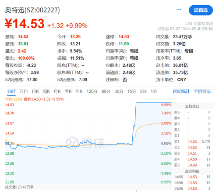Show the 5分 interval chart
Screen dimensions: 219x192
[x=143, y=91]
